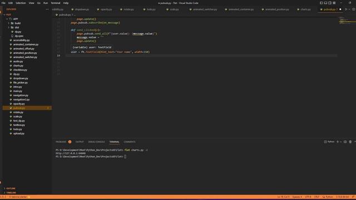
Task: Create new terminal with plus icon
Action: 338,142
